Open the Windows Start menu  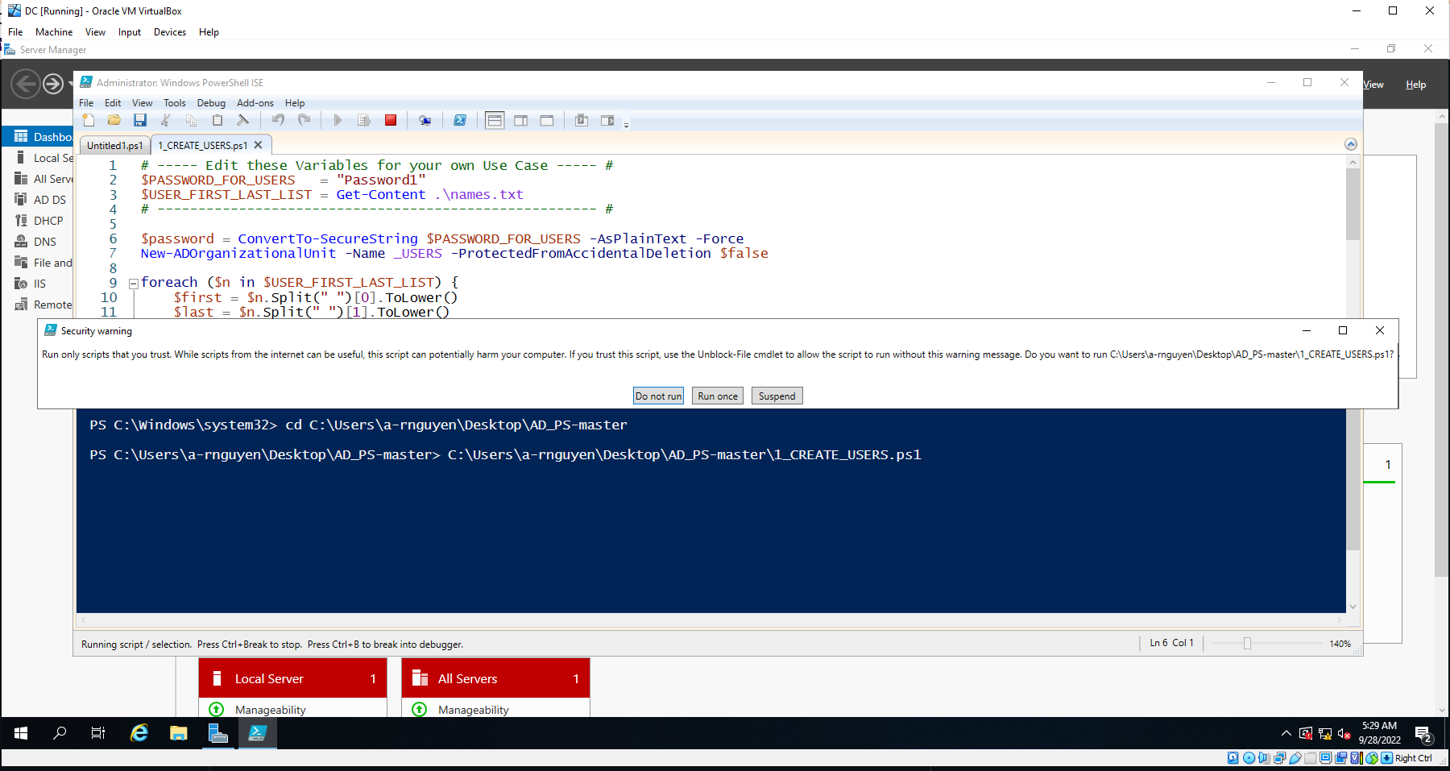tap(21, 733)
